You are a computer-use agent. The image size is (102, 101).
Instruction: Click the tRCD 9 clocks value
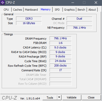coord(61,52)
